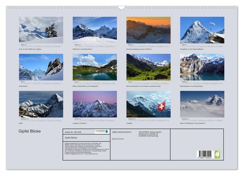Open the Swiss flag Jungfrau photo
243x175 pixels.
tap(148, 104)
